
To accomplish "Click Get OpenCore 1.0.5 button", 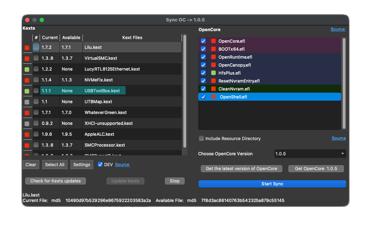I will click(316, 169).
